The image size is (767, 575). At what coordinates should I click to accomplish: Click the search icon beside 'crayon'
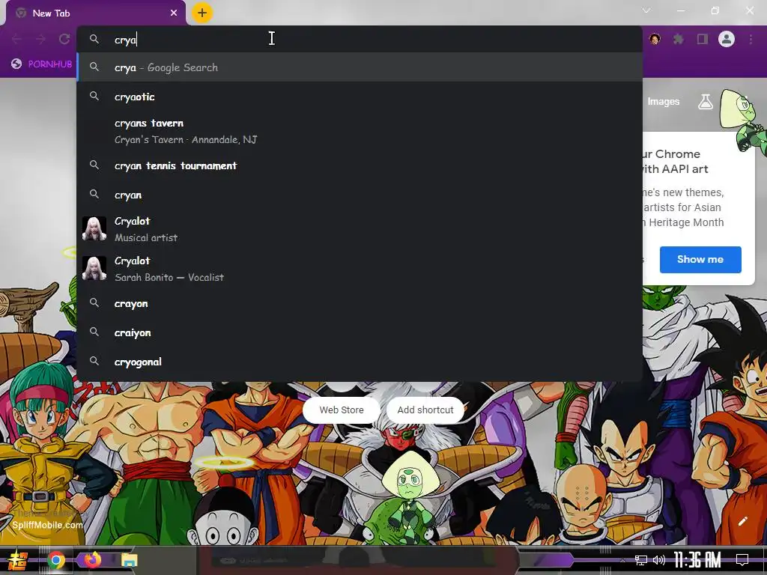(x=94, y=302)
